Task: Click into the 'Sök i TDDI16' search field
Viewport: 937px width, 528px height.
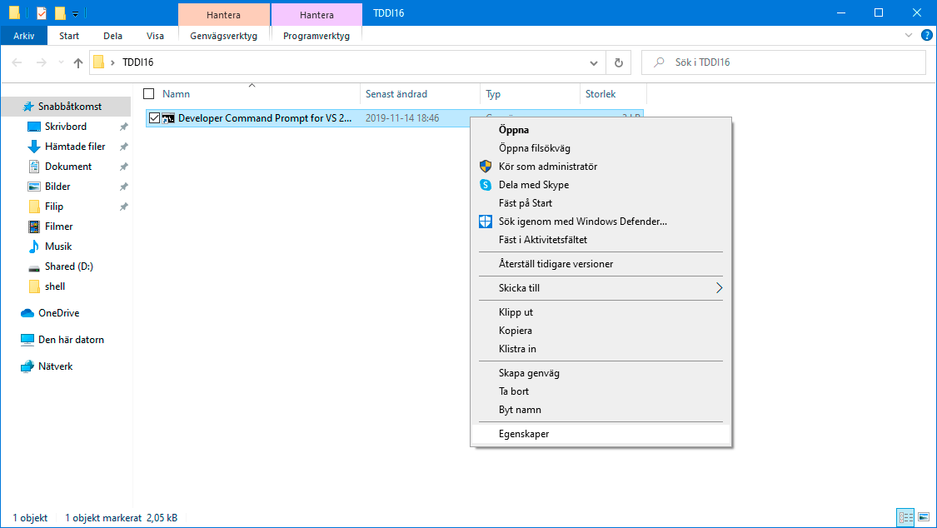Action: click(783, 62)
